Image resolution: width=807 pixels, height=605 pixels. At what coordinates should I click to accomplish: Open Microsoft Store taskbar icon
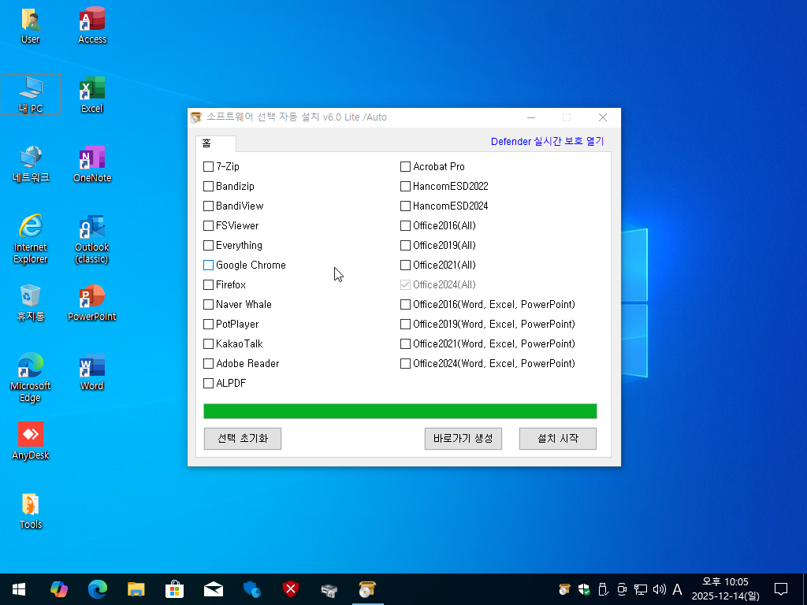[x=174, y=589]
